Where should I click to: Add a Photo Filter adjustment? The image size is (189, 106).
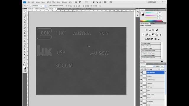click(157, 35)
